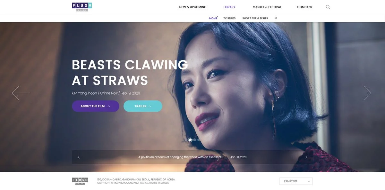Go to previous hero slide arrow
Screen dimensions: 385x190
(21, 93)
